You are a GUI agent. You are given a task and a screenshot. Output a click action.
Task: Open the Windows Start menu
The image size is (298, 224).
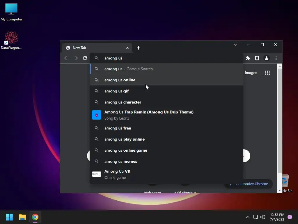point(9,217)
